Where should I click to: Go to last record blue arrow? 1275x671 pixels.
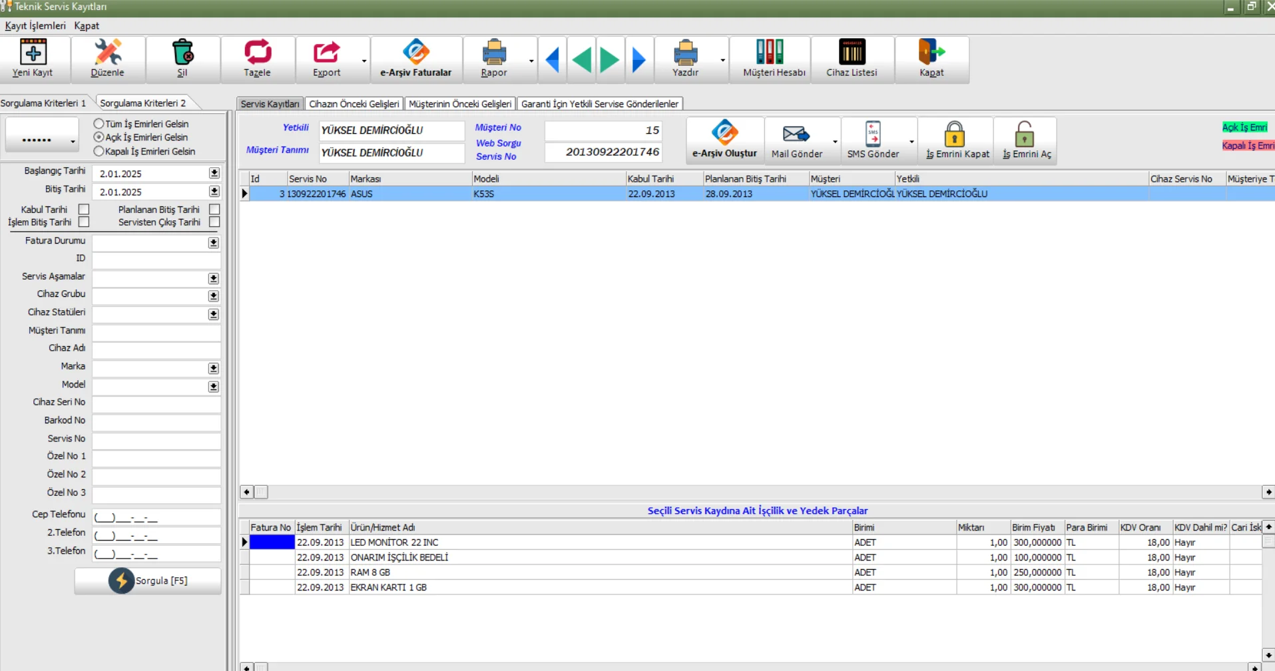click(638, 60)
